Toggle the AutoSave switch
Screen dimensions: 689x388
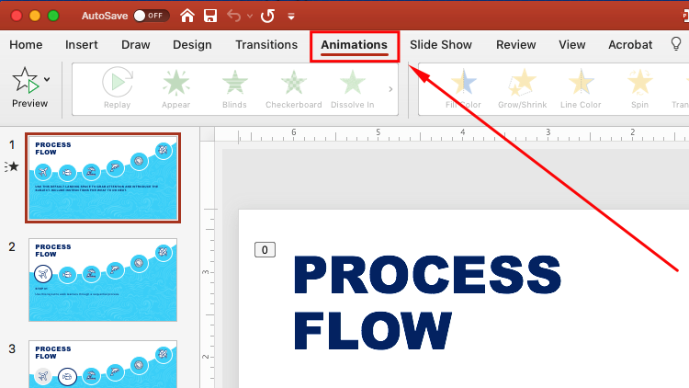click(152, 16)
